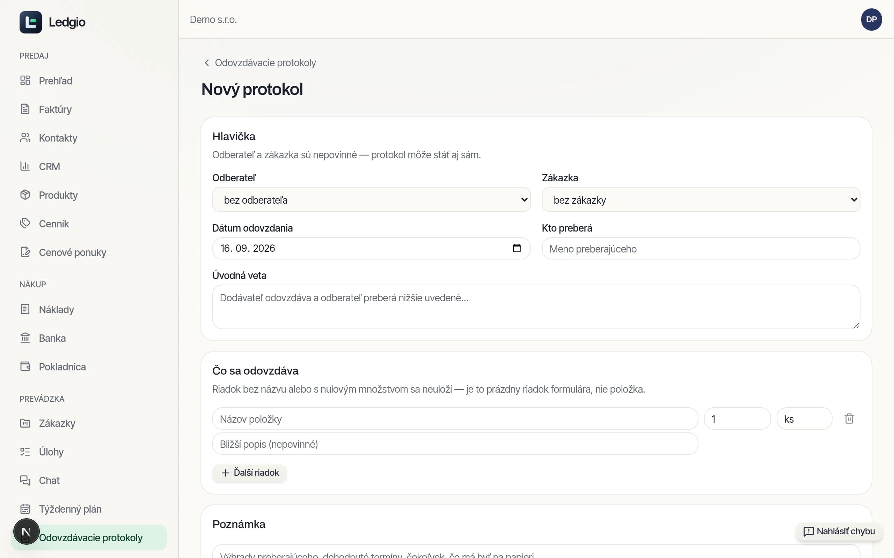Open the date picker calendar icon
Image resolution: width=894 pixels, height=558 pixels.
pos(516,248)
